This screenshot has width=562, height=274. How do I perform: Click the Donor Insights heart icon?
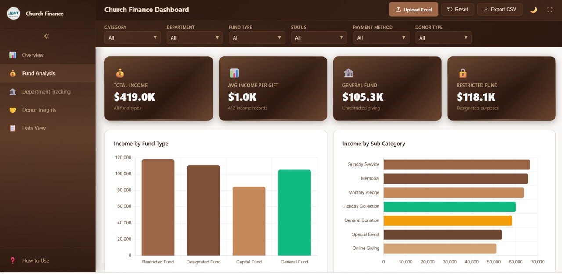tap(13, 110)
